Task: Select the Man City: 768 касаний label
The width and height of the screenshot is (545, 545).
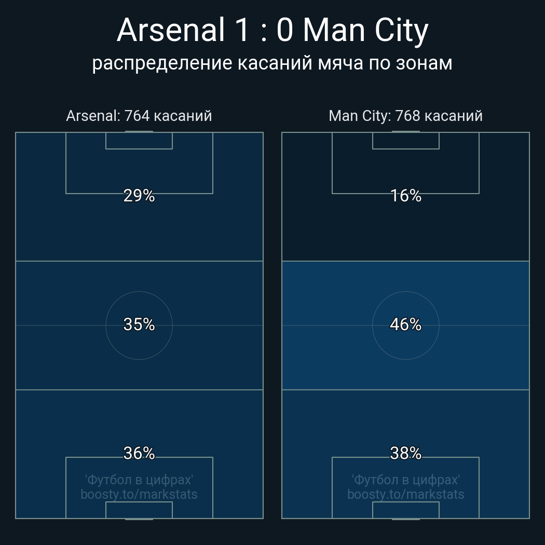Action: [405, 116]
